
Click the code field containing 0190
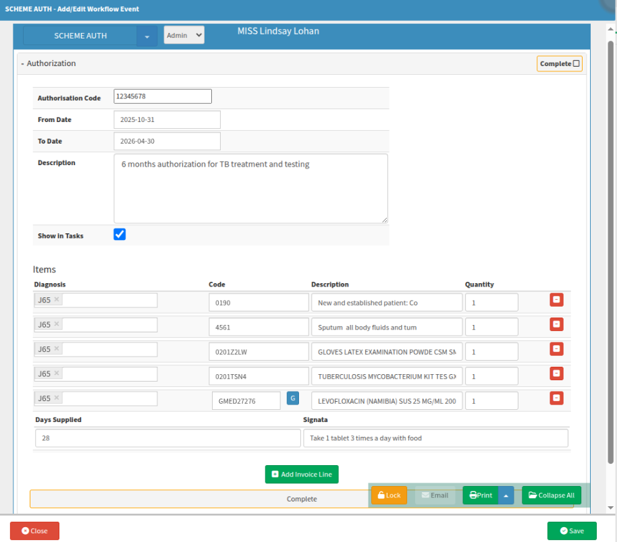coord(259,303)
